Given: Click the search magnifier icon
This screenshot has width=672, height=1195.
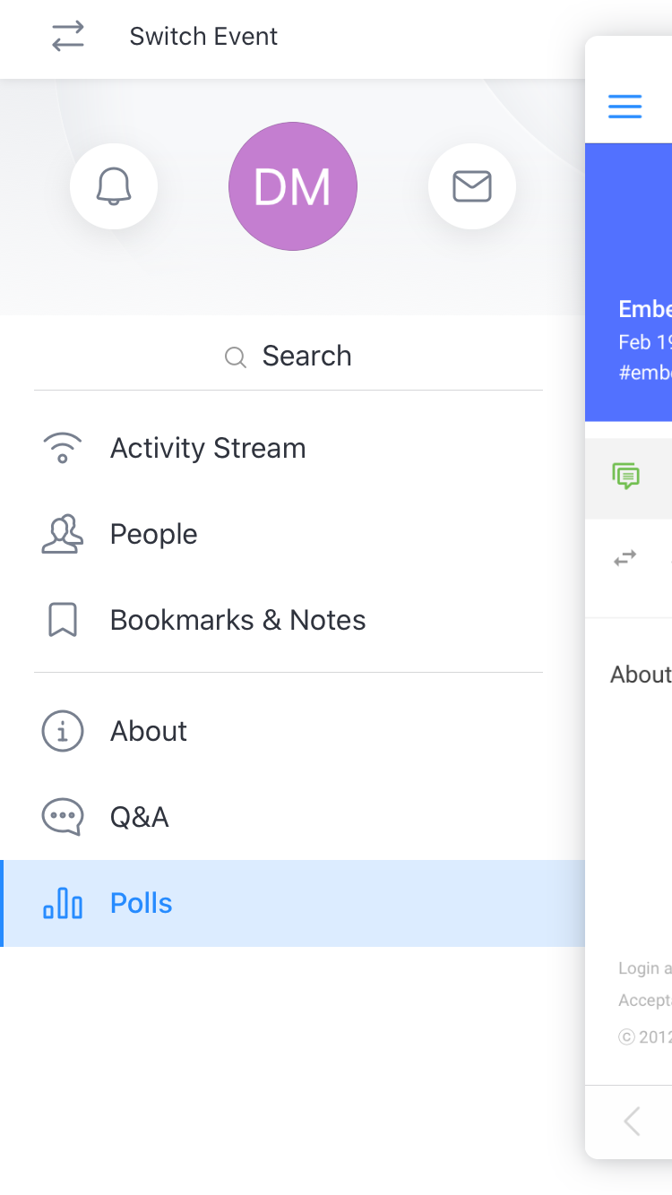Looking at the screenshot, I should (235, 357).
